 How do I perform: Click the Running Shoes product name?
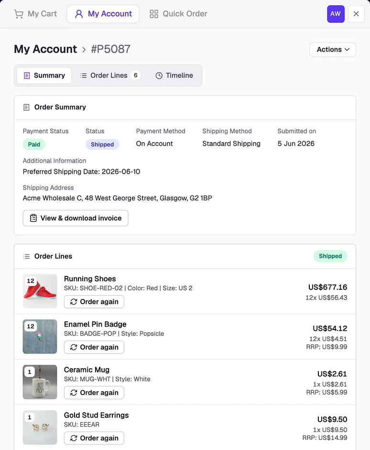(90, 279)
